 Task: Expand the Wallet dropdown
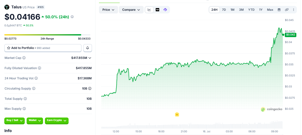click(x=35, y=120)
